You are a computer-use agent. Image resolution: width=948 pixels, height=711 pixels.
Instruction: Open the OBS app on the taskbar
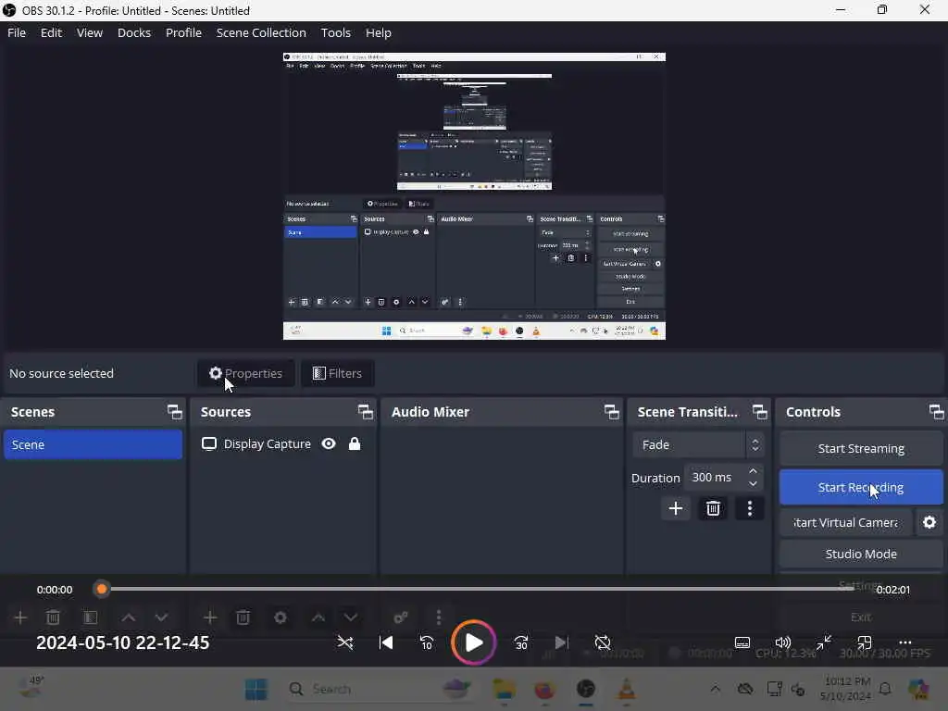pos(586,689)
